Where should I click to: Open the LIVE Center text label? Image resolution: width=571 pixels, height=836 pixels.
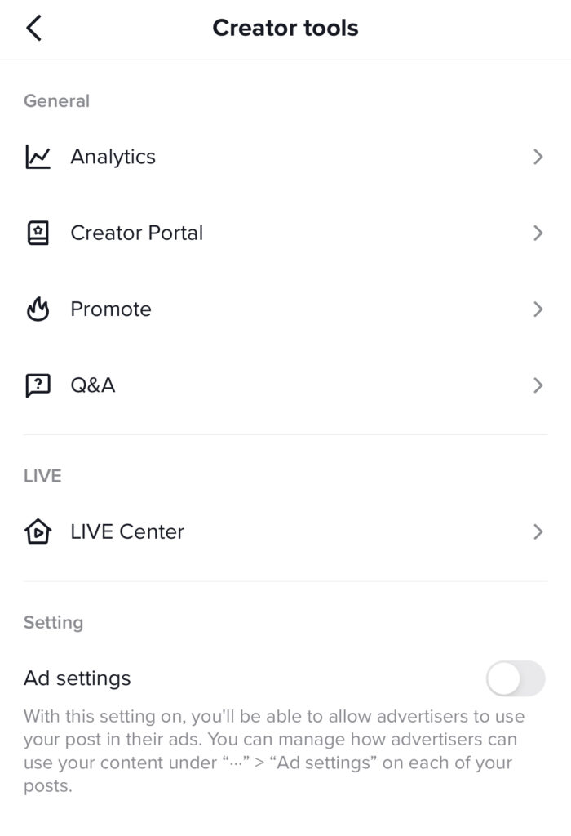(x=127, y=531)
